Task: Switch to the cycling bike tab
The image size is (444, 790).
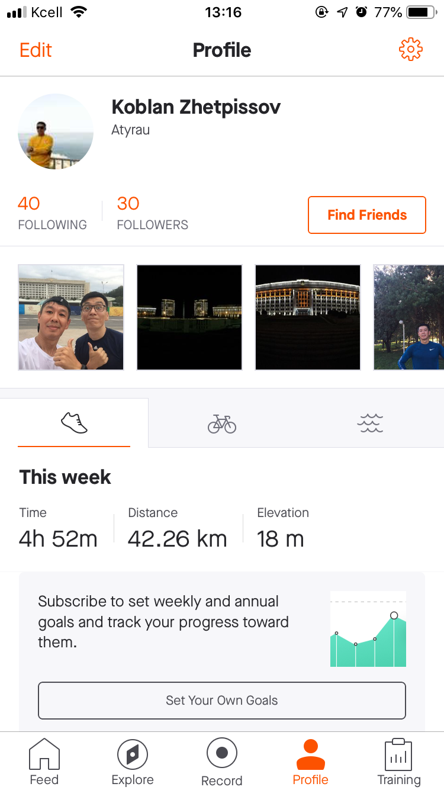Action: coord(222,423)
